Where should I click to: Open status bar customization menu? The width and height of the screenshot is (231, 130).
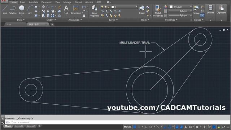[228, 127]
